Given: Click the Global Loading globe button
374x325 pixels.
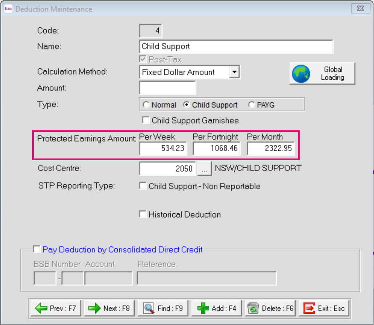Looking at the screenshot, I should (322, 73).
